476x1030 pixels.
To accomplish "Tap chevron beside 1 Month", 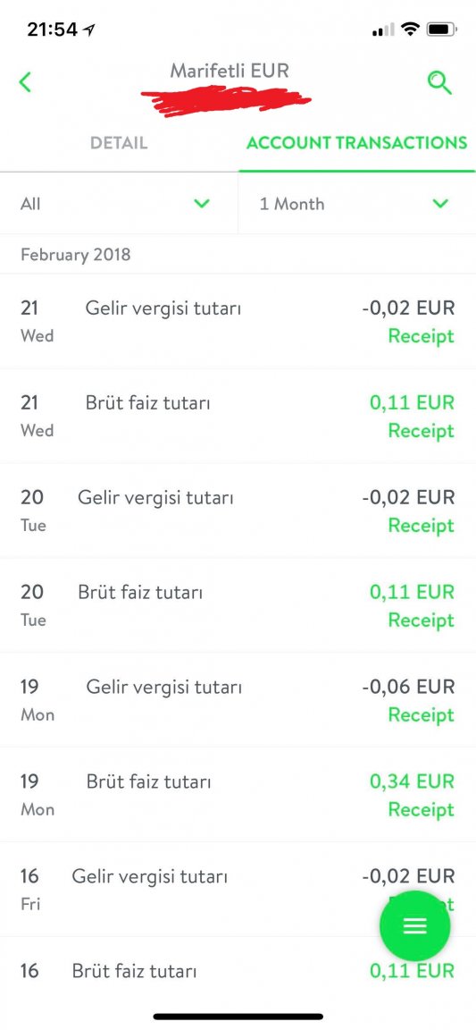I will click(x=440, y=204).
